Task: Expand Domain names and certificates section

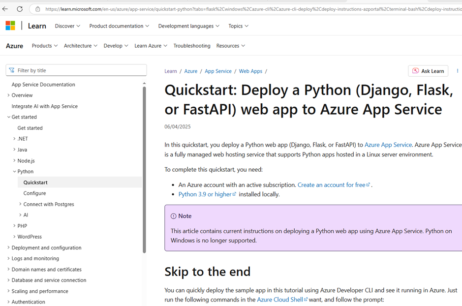Action: (x=8, y=270)
